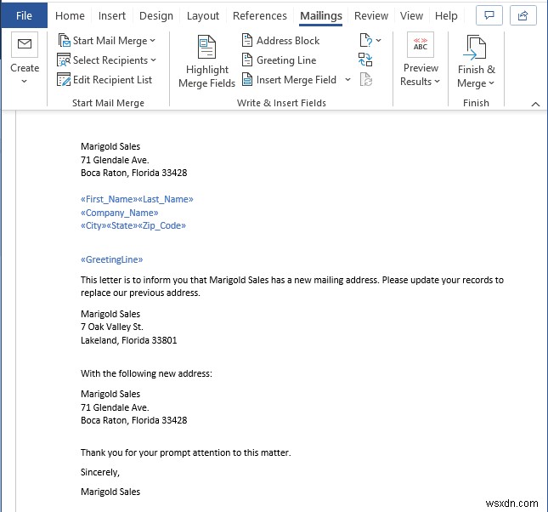Open the Review tab
The width and height of the screenshot is (548, 512).
[x=370, y=16]
